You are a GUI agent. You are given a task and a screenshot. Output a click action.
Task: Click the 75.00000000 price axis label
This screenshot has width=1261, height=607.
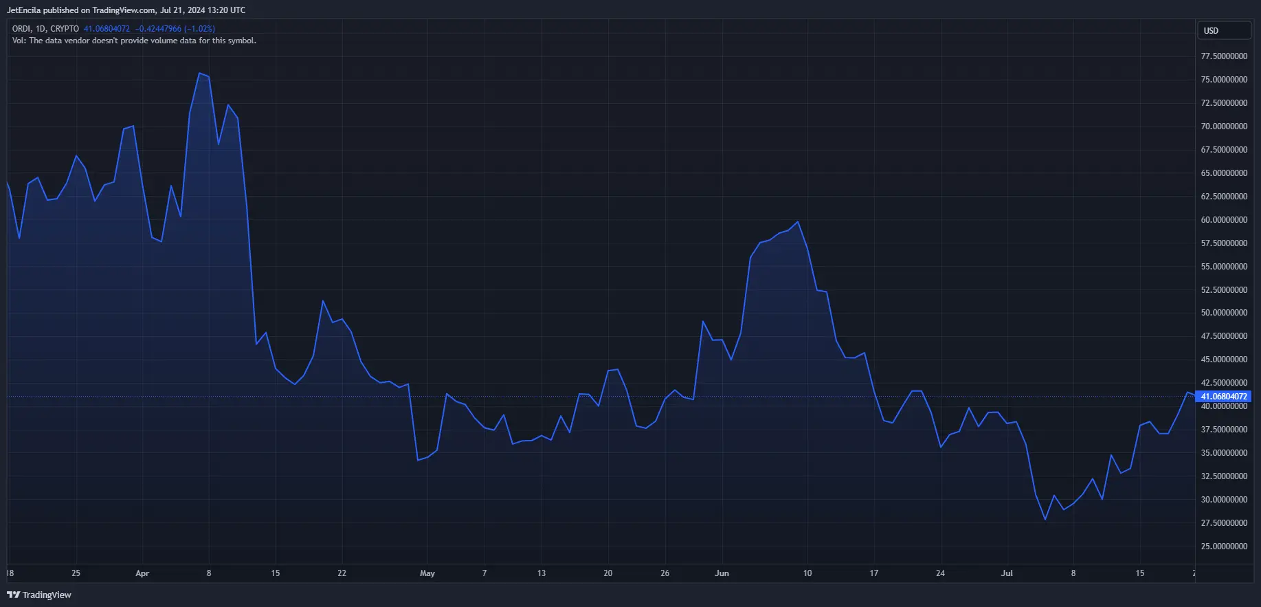click(x=1224, y=80)
